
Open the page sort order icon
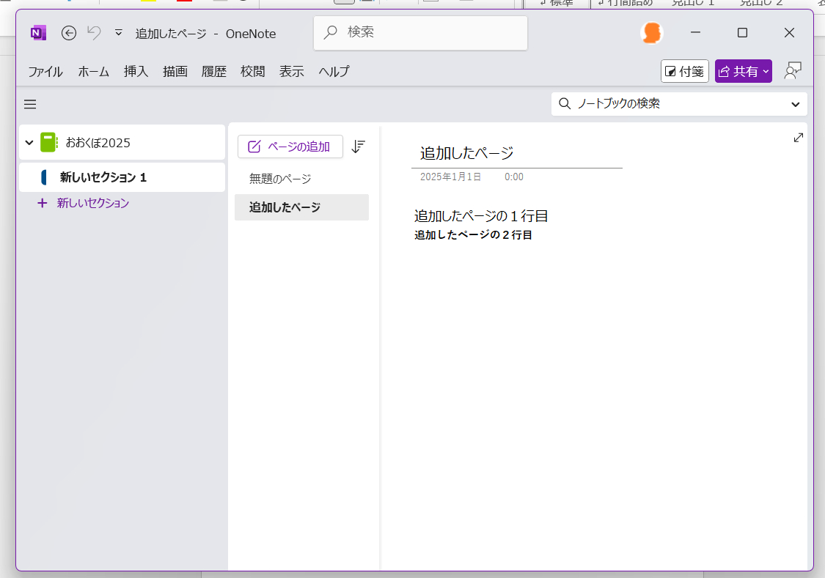pos(358,147)
